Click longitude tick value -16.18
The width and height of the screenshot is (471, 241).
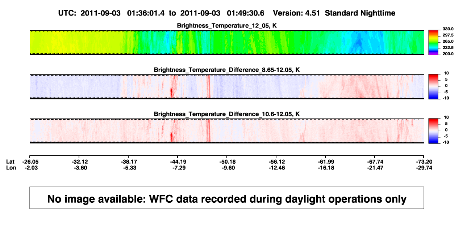(x=326, y=168)
